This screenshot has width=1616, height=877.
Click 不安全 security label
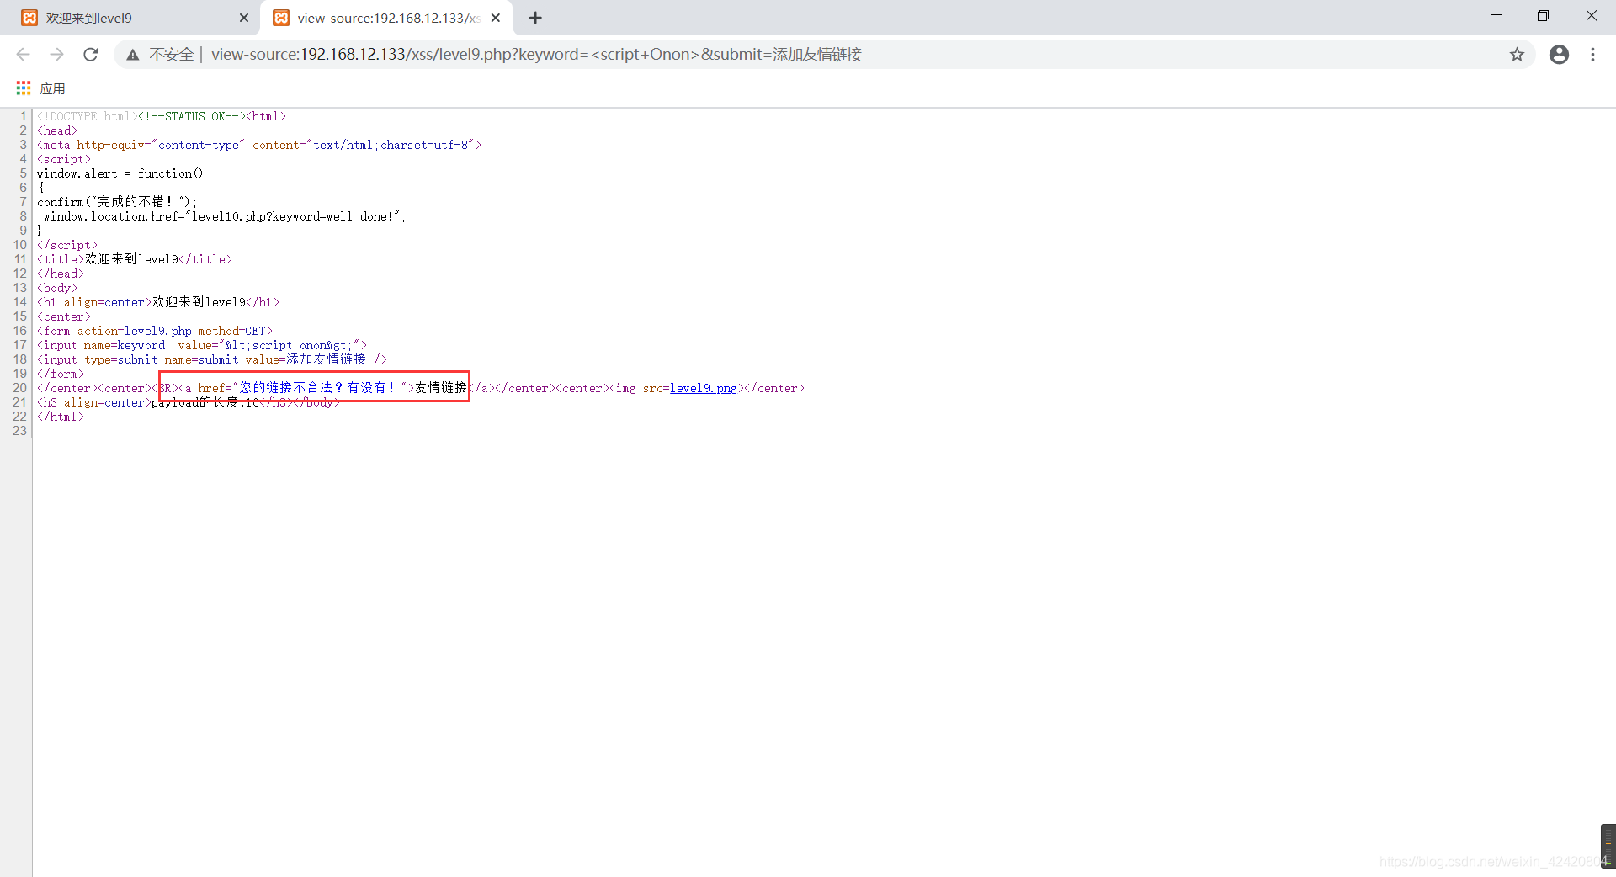tap(171, 55)
